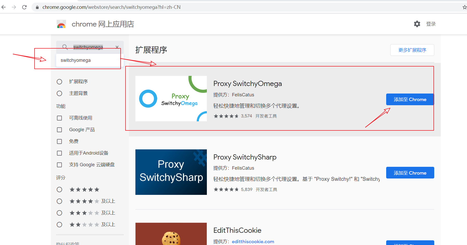Viewport: 467px width, 245px height.
Task: Choose the switchyomega search suggestion
Action: click(x=90, y=60)
